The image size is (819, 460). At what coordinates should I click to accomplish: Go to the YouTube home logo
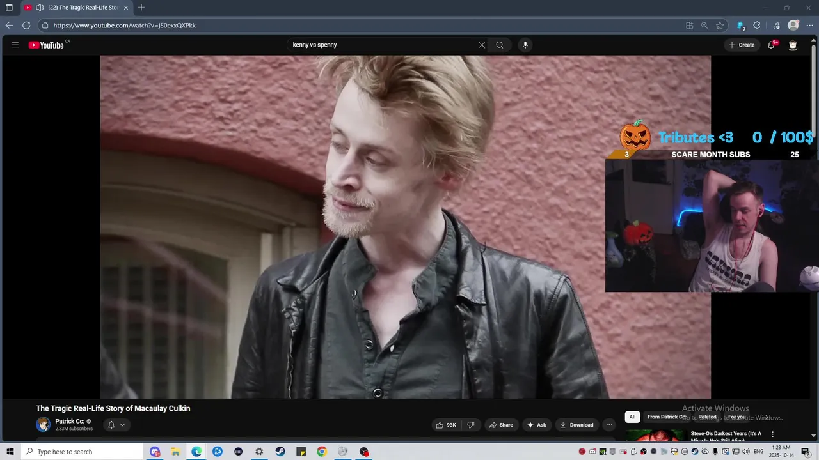point(46,45)
